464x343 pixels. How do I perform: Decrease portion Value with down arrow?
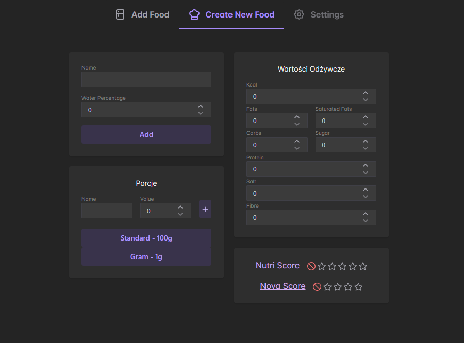[x=180, y=214]
